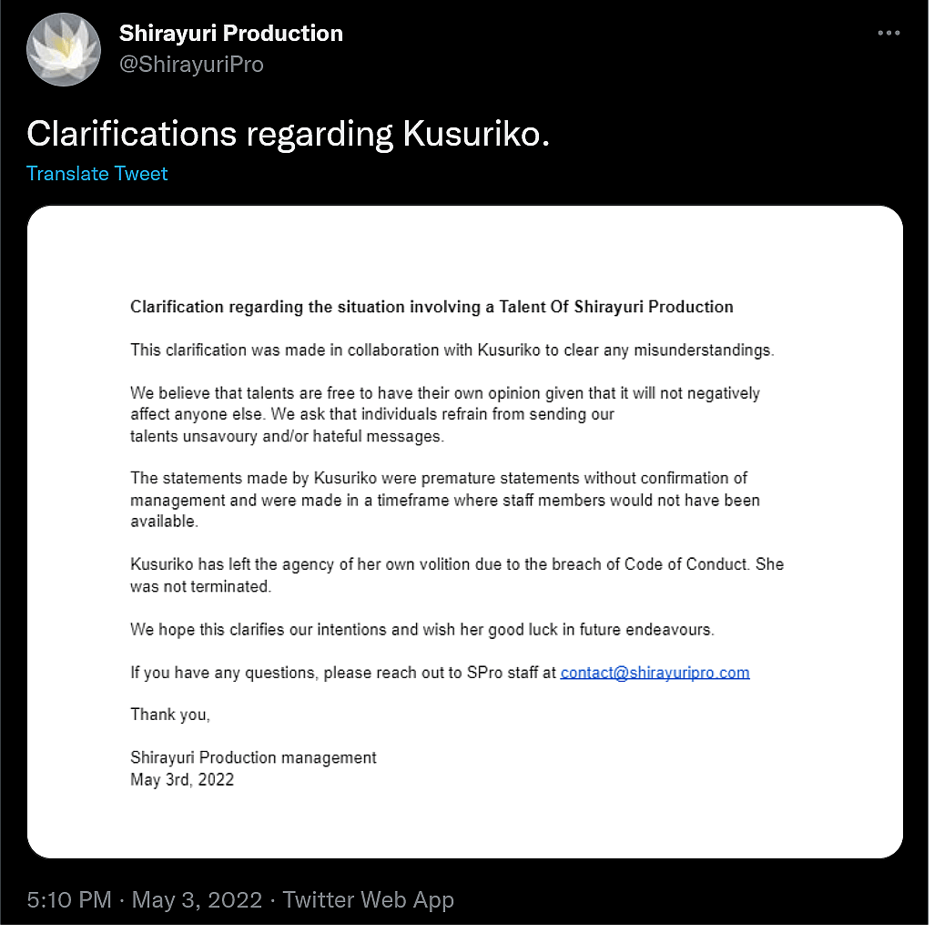
Task: Click the Translate Tweet link
Action: 97,173
